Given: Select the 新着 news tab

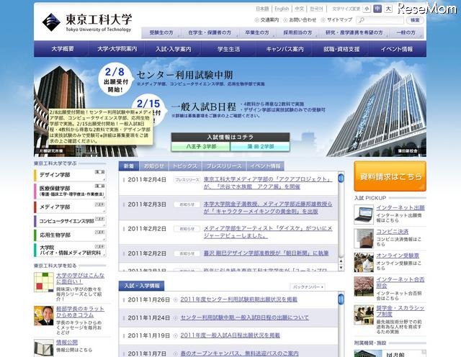Looking at the screenshot, I should 129,166.
